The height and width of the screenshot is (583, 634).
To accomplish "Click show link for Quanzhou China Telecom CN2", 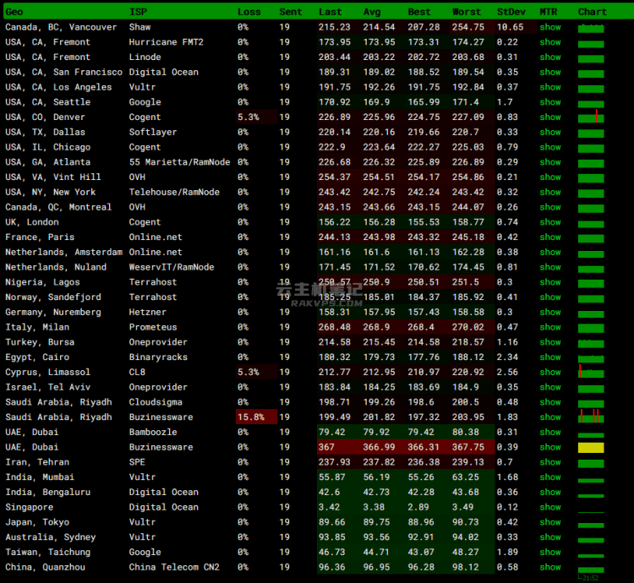I will [550, 567].
